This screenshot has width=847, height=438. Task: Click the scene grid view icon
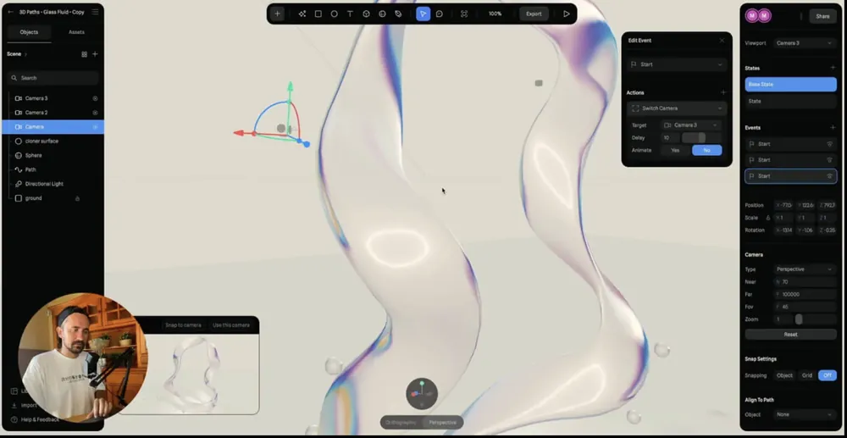point(84,54)
